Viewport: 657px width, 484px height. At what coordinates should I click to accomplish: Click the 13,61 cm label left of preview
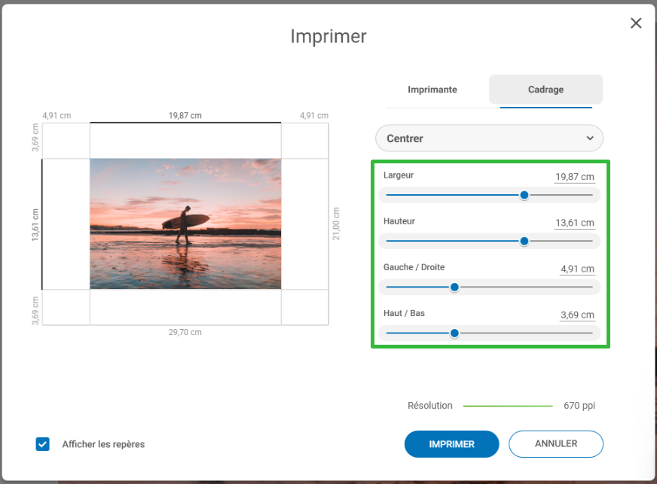tap(35, 224)
